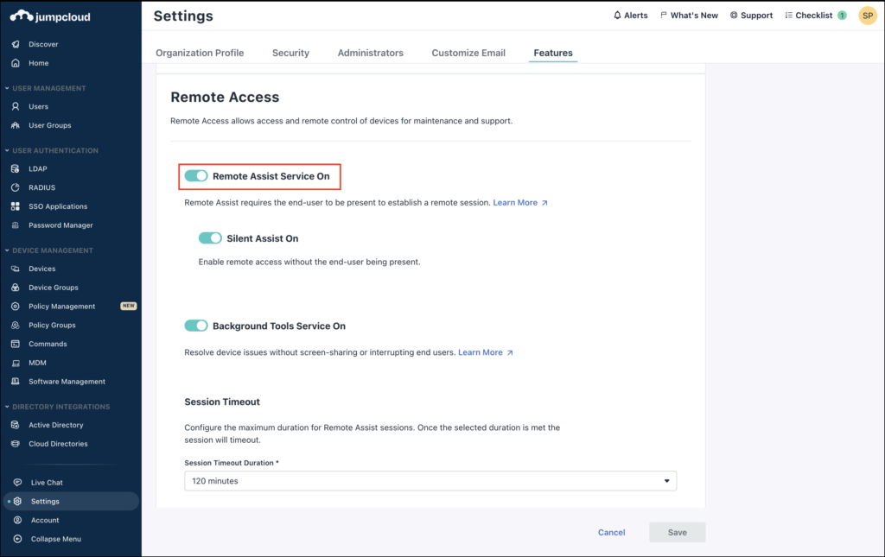This screenshot has height=557, width=885.
Task: Toggle Background Tools Service off
Action: click(x=195, y=326)
